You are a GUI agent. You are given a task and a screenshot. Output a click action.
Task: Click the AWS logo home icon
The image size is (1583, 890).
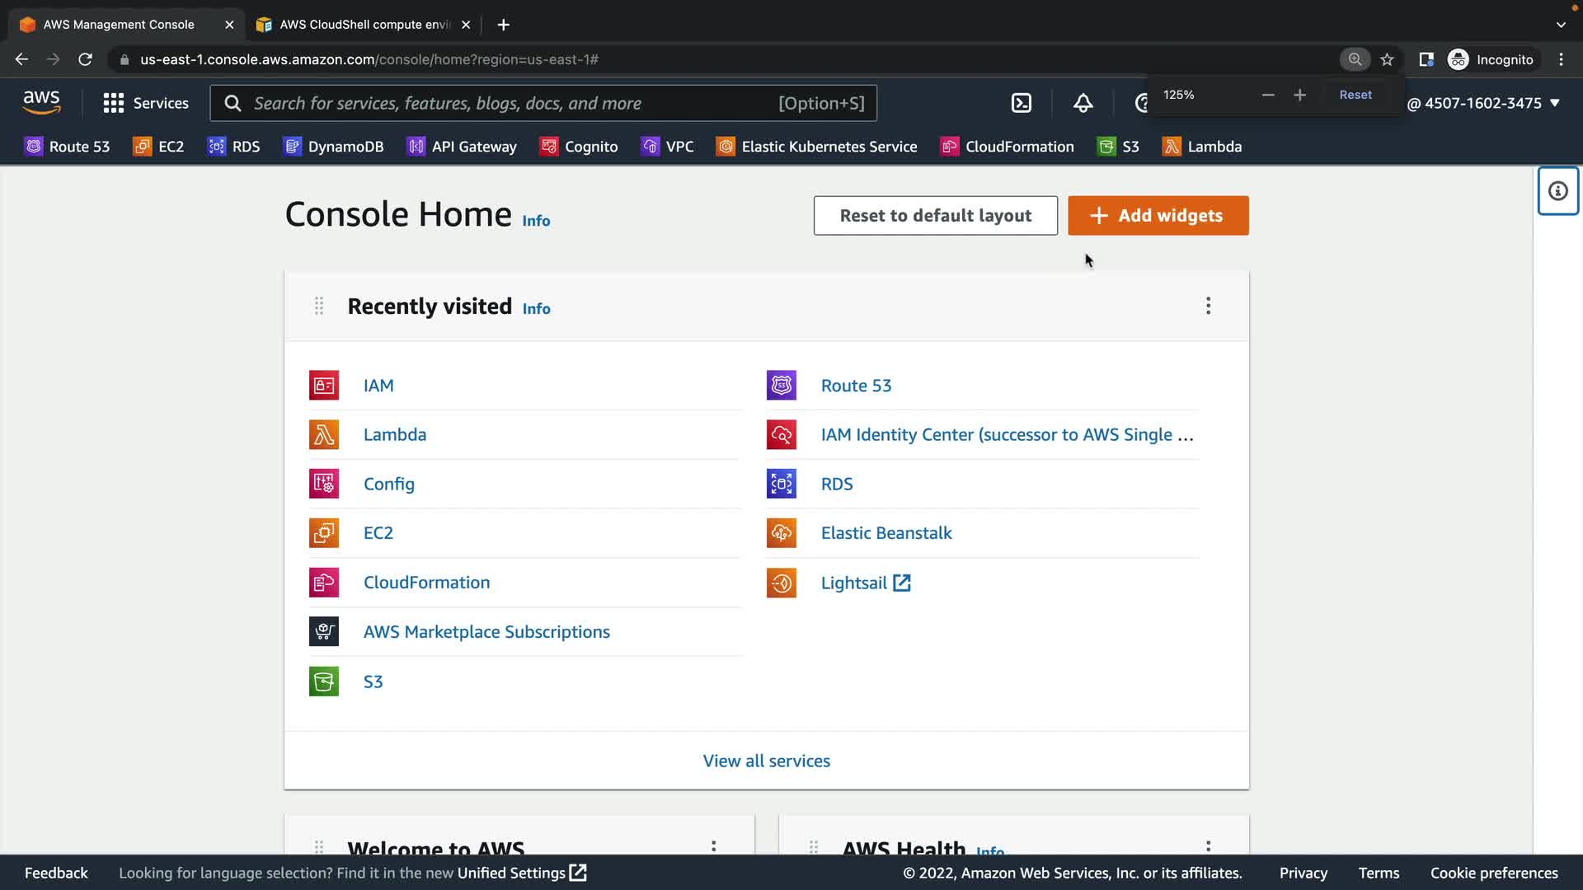point(41,102)
